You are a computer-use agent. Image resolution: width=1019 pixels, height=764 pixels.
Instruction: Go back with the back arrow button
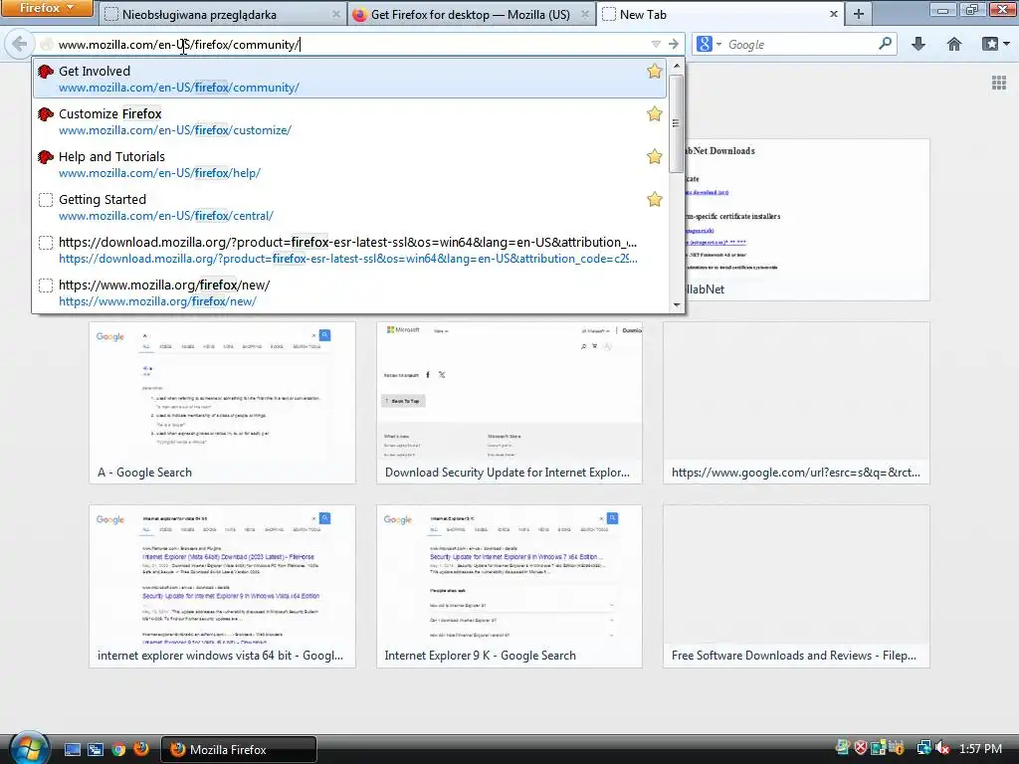tap(20, 44)
